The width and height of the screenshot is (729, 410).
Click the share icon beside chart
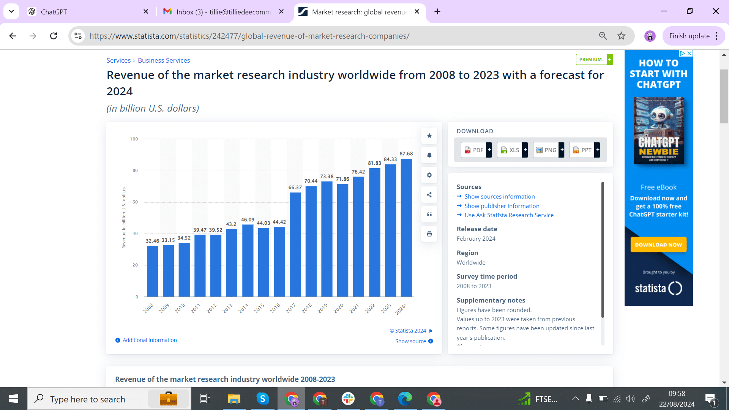tap(429, 195)
